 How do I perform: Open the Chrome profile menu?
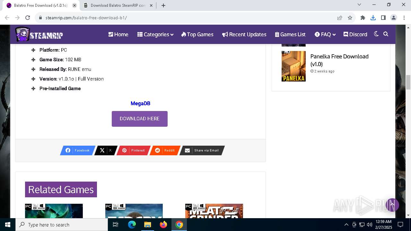coord(394,18)
